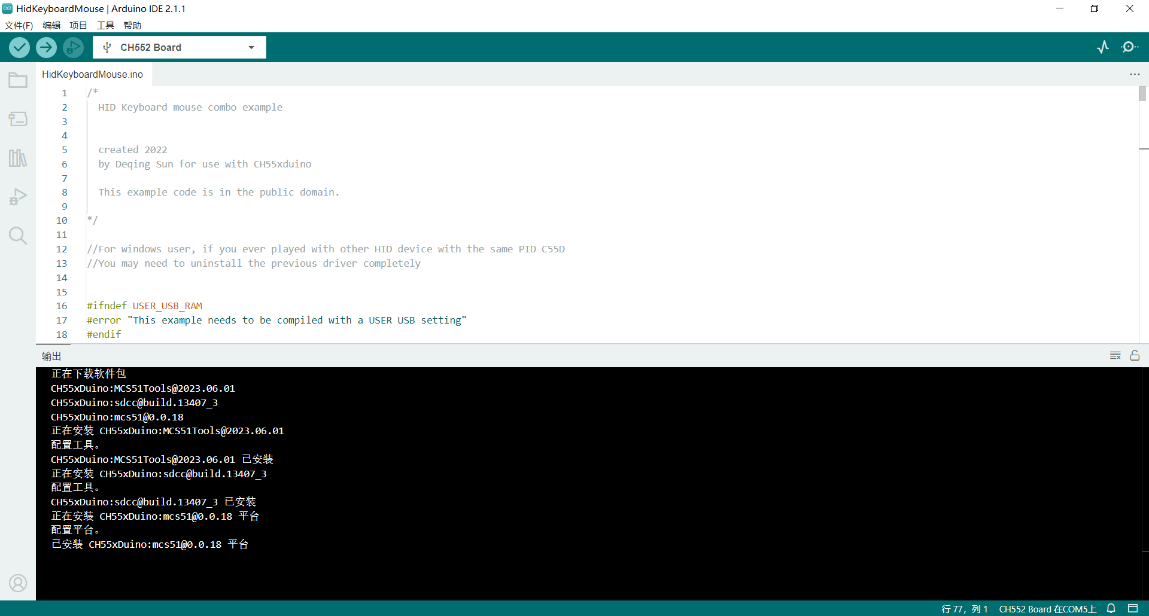This screenshot has height=616, width=1149.
Task: Click line number 12 in the gutter
Action: [x=62, y=249]
